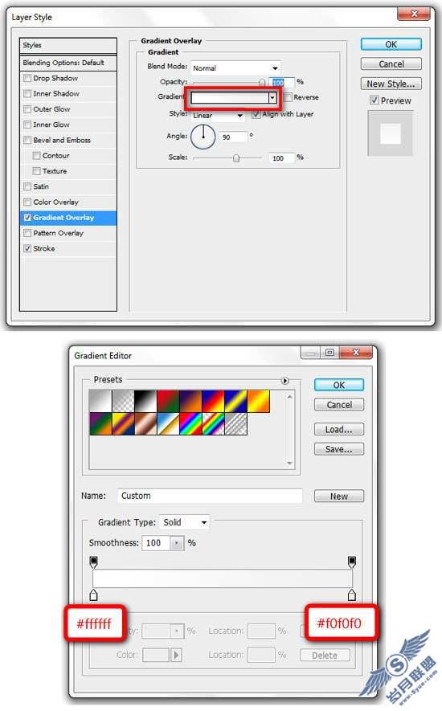The width and height of the screenshot is (442, 711).
Task: Click the gradient bar in Gradient Editor
Action: [223, 578]
